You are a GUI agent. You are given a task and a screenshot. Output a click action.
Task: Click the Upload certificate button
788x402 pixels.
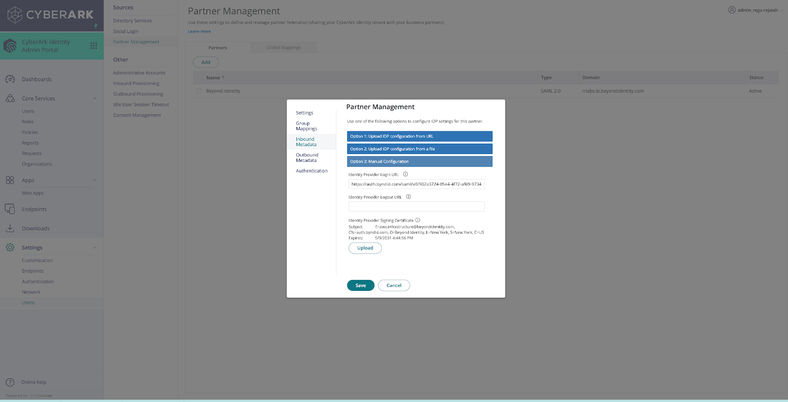365,248
